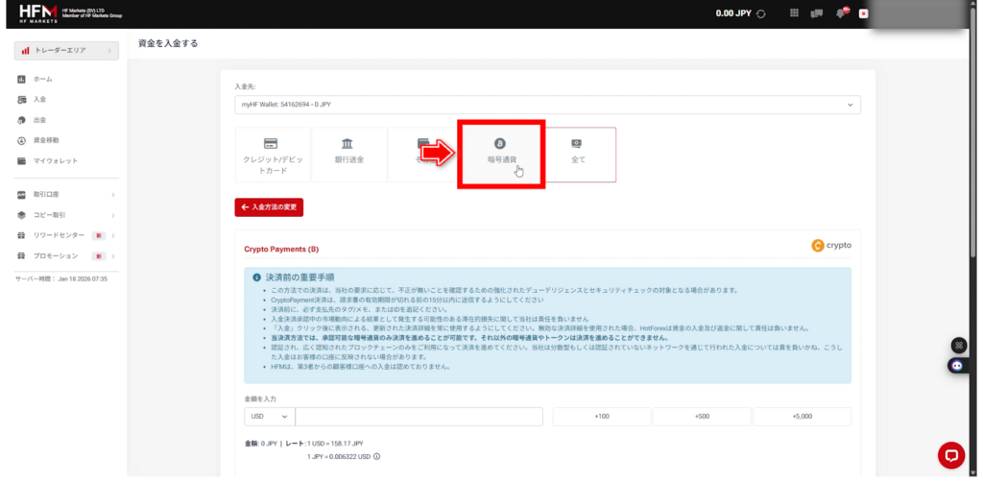Click the HFM logo
Viewport: 983px width, 483px height.
(x=38, y=13)
